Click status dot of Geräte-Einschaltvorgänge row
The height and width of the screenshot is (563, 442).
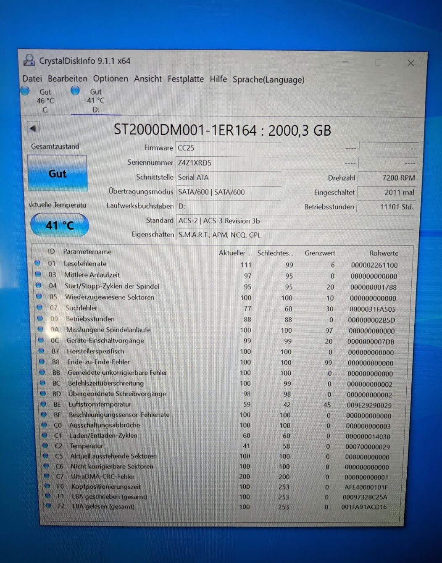[40, 340]
